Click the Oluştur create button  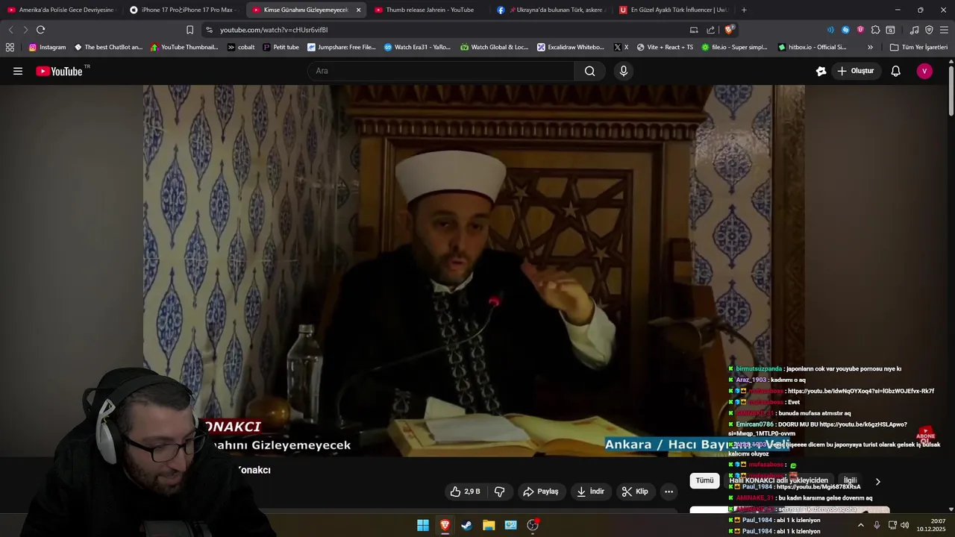(855, 71)
